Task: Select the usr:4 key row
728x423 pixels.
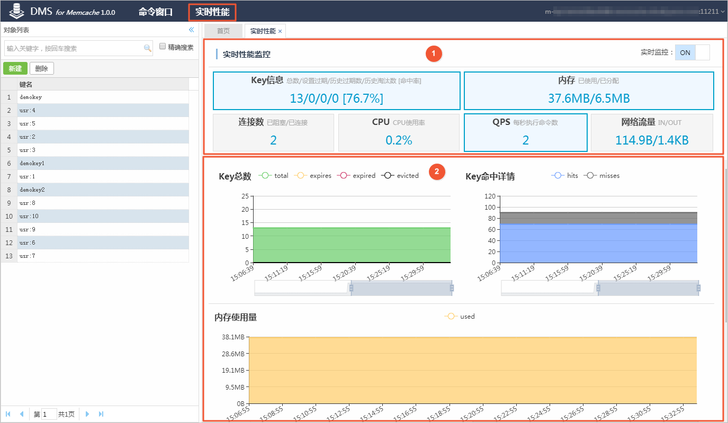Action: pos(103,111)
